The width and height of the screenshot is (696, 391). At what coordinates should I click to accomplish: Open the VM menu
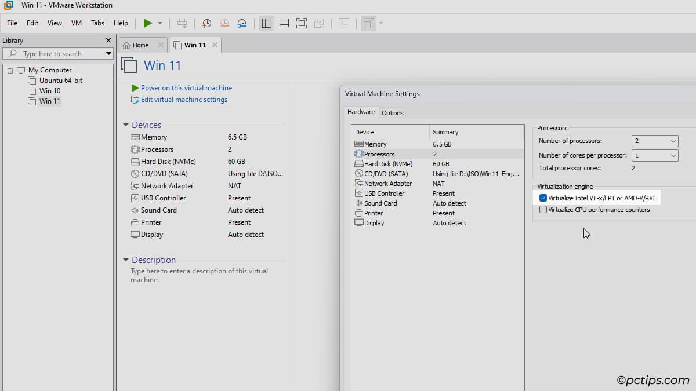pyautogui.click(x=76, y=23)
